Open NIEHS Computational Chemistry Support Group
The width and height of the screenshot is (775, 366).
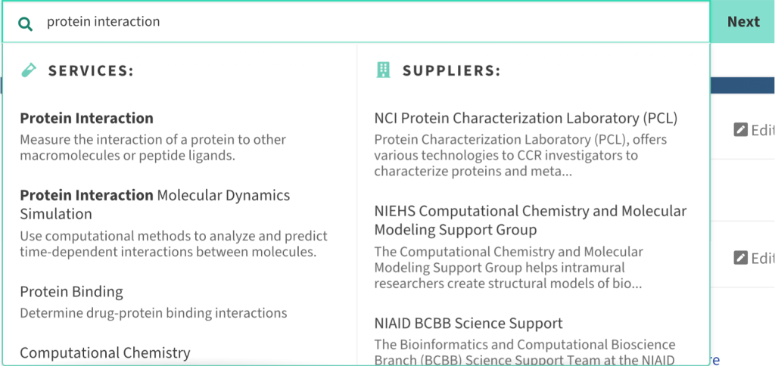pos(530,220)
